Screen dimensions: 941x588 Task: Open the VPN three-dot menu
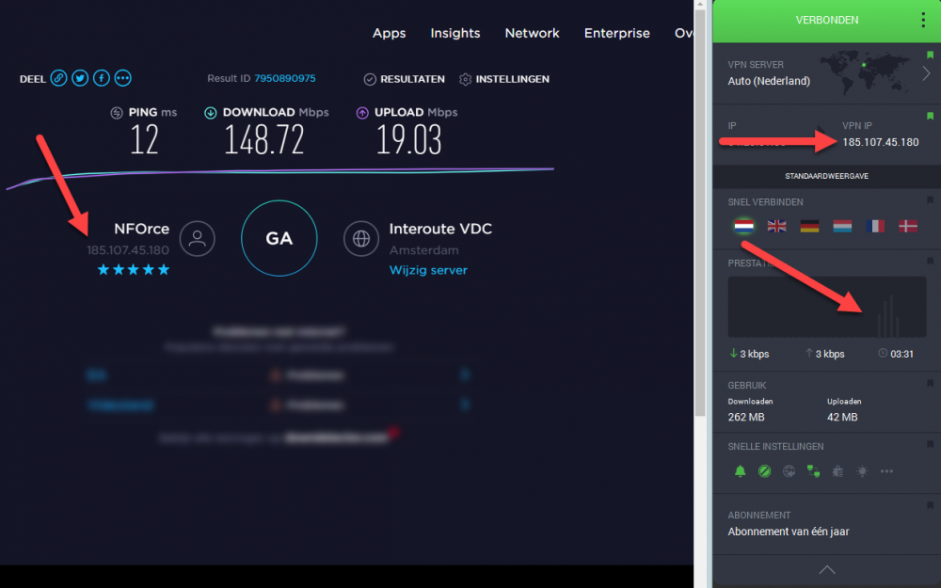point(922,20)
